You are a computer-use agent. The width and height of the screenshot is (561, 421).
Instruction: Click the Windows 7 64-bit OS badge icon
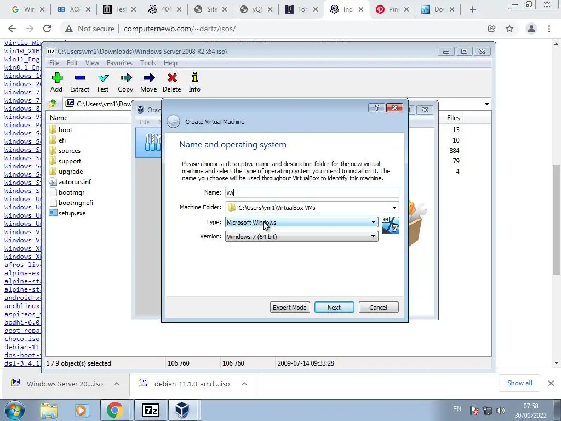[x=390, y=225]
